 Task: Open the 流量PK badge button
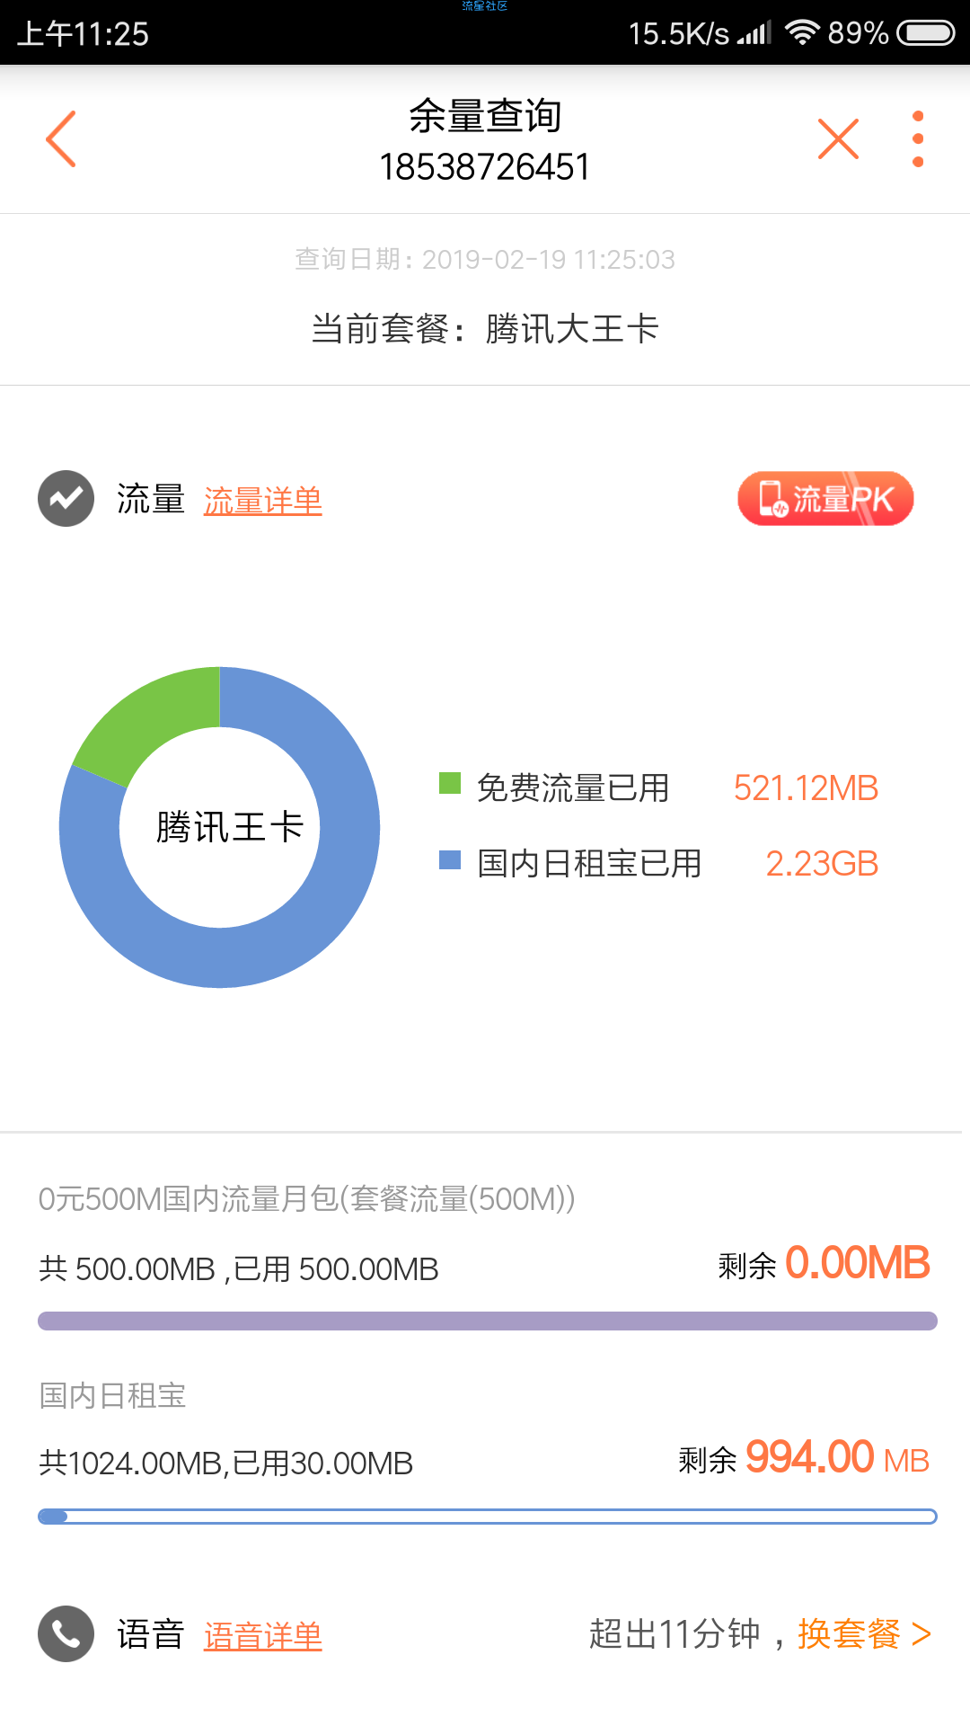pyautogui.click(x=825, y=498)
